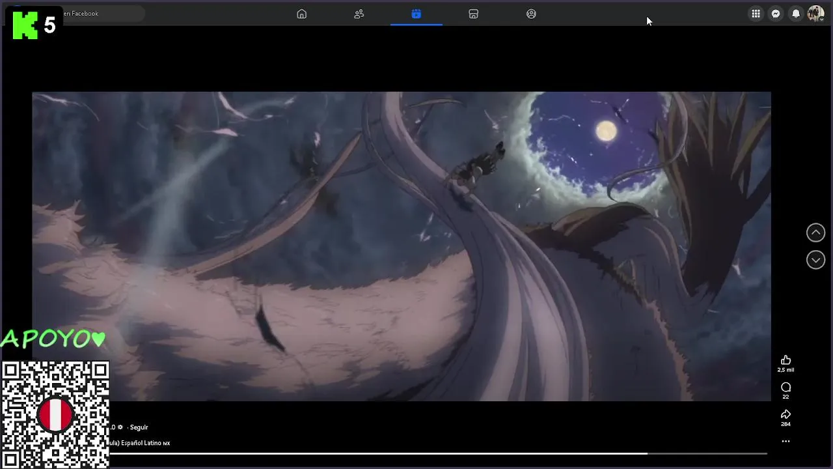Select the Video tab in top navigation
Image resolution: width=833 pixels, height=469 pixels.
point(416,14)
